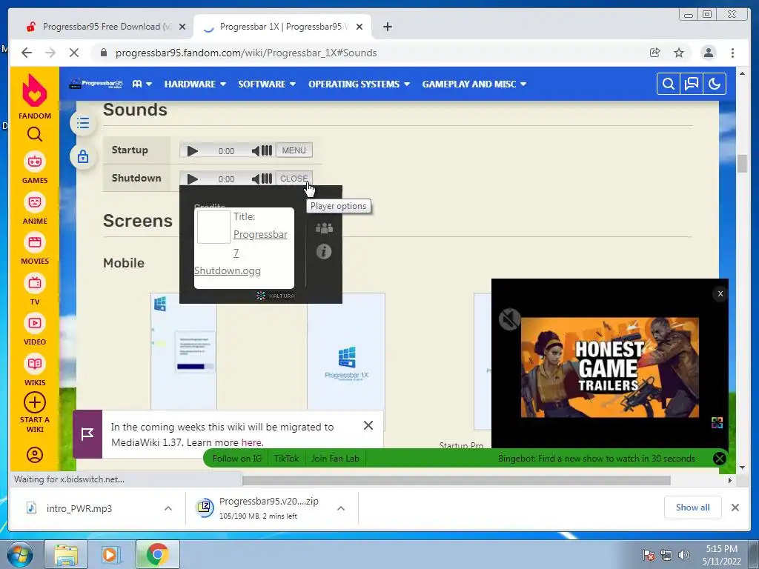Viewport: 759px width, 569px height.
Task: Open the Windows Start button
Action: coord(20,554)
